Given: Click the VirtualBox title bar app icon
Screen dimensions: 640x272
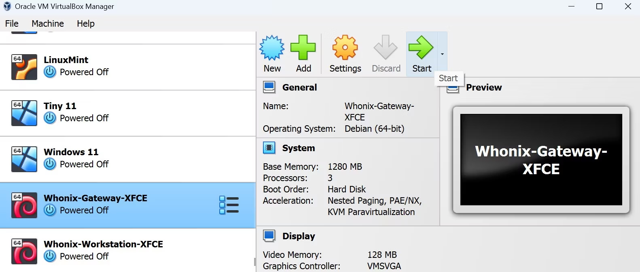Looking at the screenshot, I should [7, 6].
